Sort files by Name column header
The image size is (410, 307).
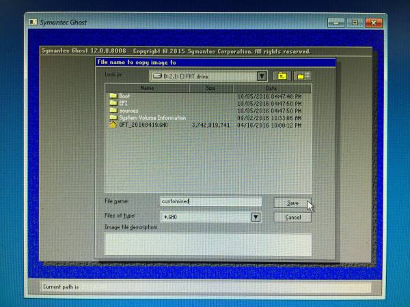[147, 88]
